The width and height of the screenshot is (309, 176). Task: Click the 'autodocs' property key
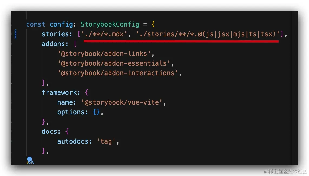pyautogui.click(x=73, y=141)
